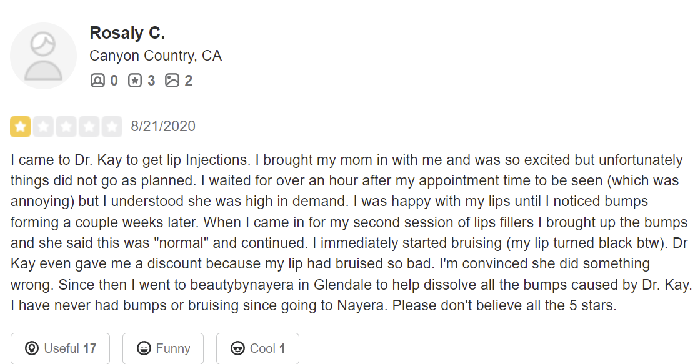This screenshot has width=698, height=364.
Task: Click the photos icon beside 2
Action: tap(172, 81)
